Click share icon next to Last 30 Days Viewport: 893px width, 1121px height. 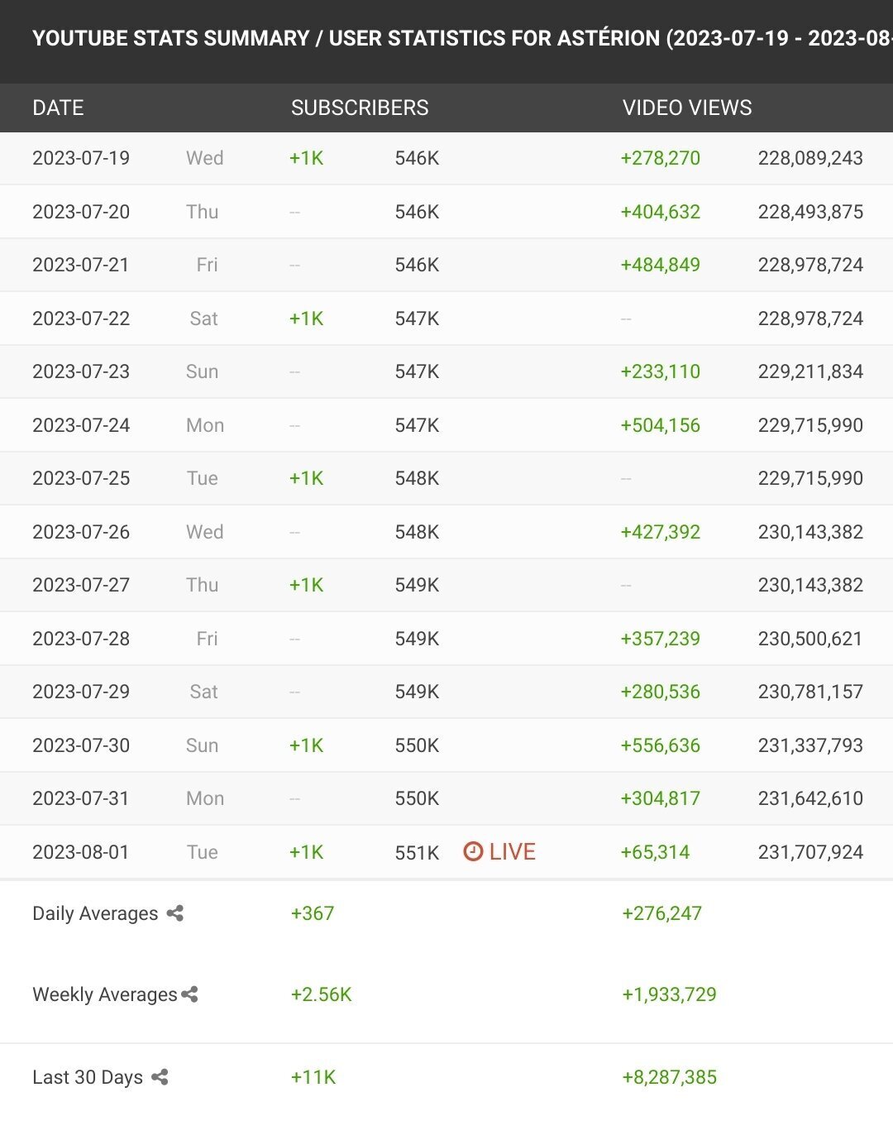[160, 1077]
